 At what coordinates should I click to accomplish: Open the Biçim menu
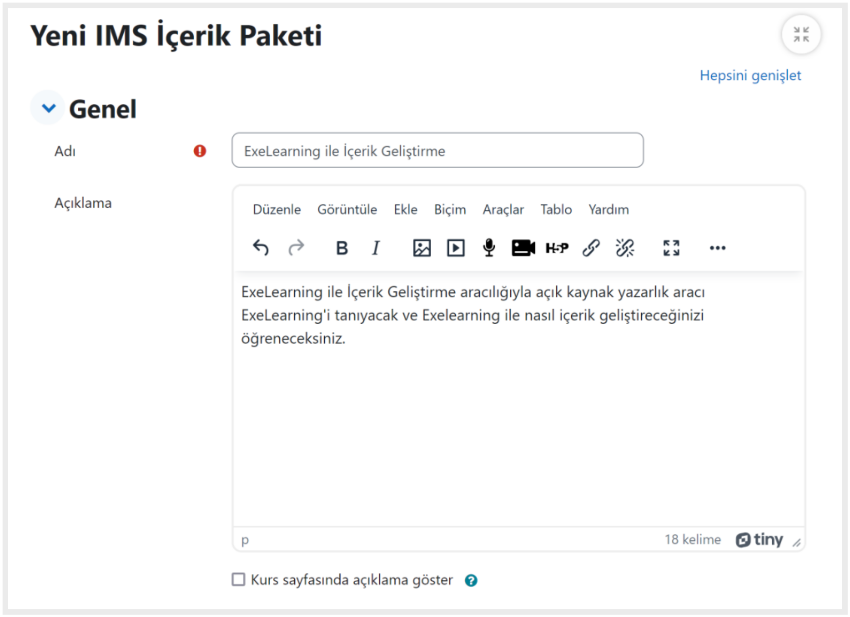450,210
